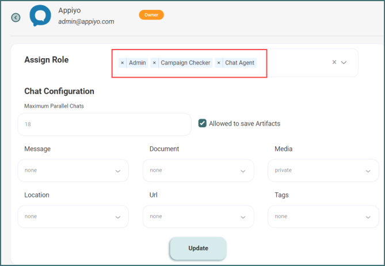Click the back arrow icon
Image resolution: width=385 pixels, height=266 pixels.
(16, 17)
